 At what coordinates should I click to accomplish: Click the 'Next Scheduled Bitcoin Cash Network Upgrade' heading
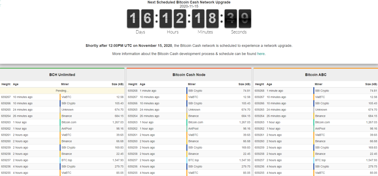tap(189, 2)
